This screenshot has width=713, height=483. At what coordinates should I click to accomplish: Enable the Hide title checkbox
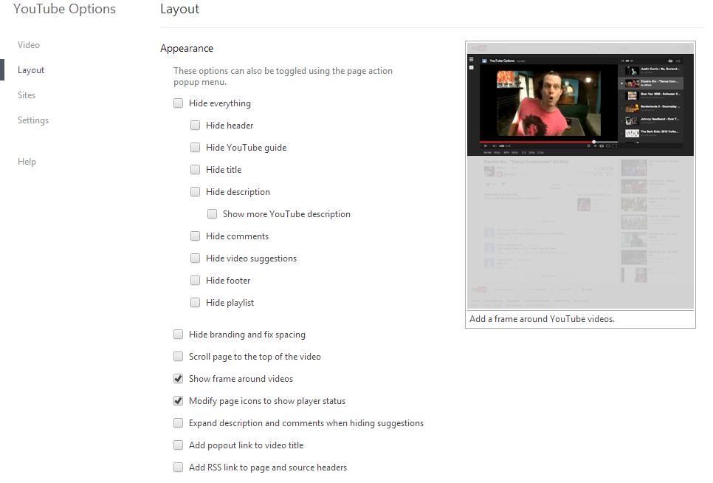(195, 170)
